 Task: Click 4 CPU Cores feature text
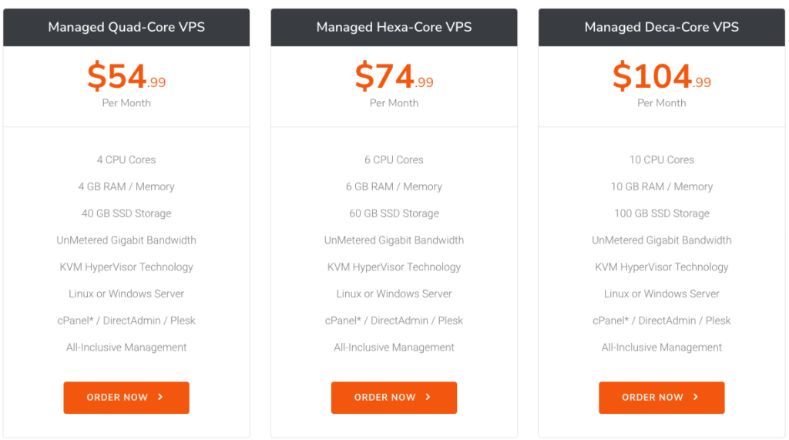pos(126,160)
